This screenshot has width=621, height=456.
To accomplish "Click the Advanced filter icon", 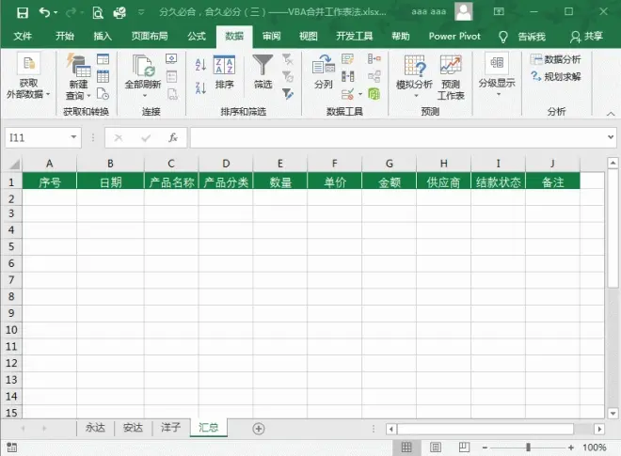I will pos(288,94).
